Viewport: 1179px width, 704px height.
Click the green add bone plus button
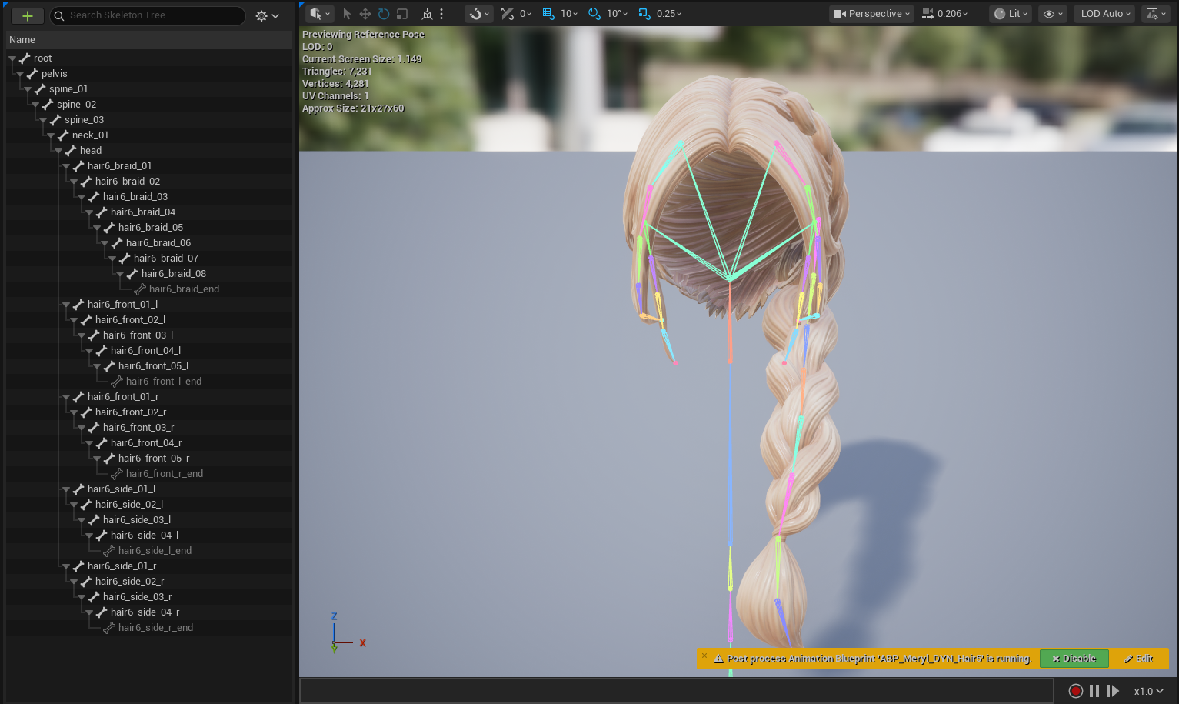[x=27, y=15]
